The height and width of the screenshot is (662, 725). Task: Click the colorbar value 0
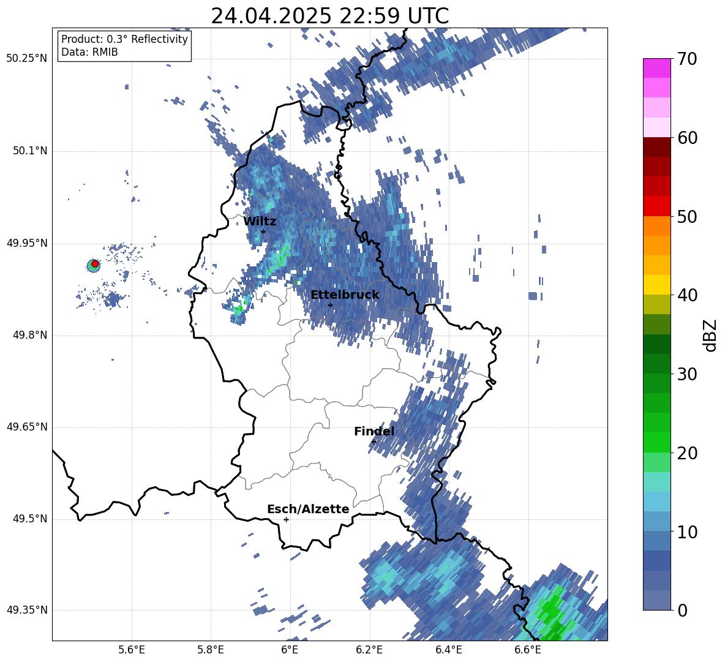(682, 610)
